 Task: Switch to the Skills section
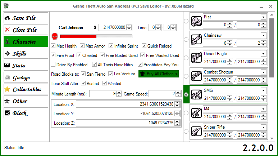pos(26,53)
